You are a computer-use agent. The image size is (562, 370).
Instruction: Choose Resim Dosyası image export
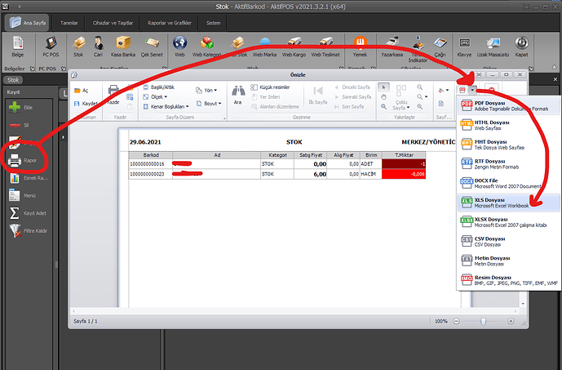pyautogui.click(x=509, y=280)
